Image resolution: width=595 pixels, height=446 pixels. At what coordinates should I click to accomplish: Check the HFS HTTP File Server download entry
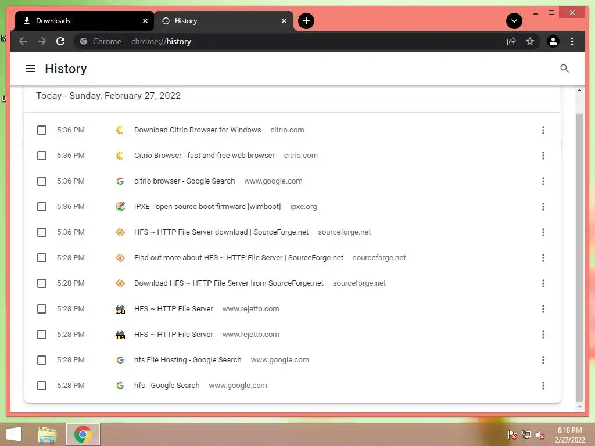tap(42, 232)
